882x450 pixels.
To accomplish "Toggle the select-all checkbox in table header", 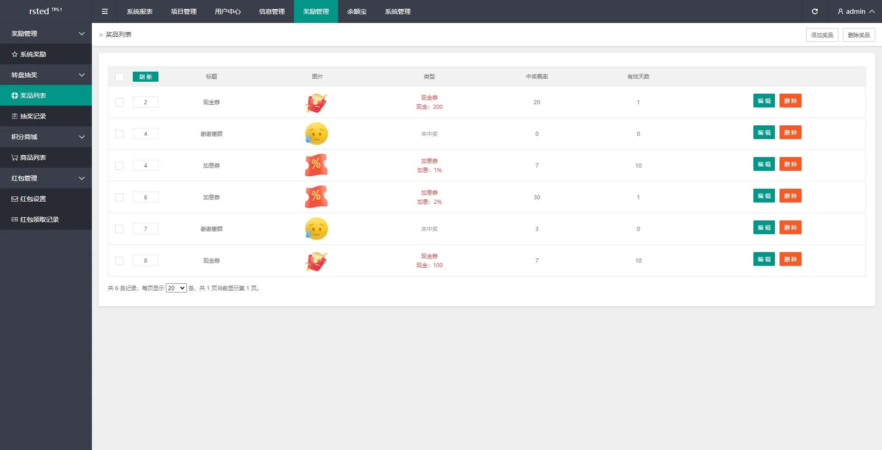I will (x=119, y=77).
